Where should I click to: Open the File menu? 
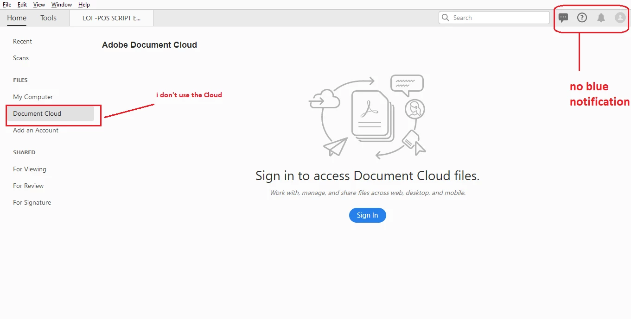(x=7, y=5)
